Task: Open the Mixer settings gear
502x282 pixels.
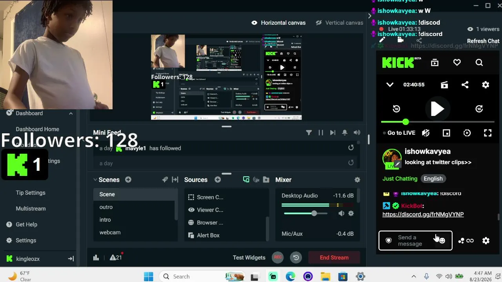Action: (x=357, y=180)
